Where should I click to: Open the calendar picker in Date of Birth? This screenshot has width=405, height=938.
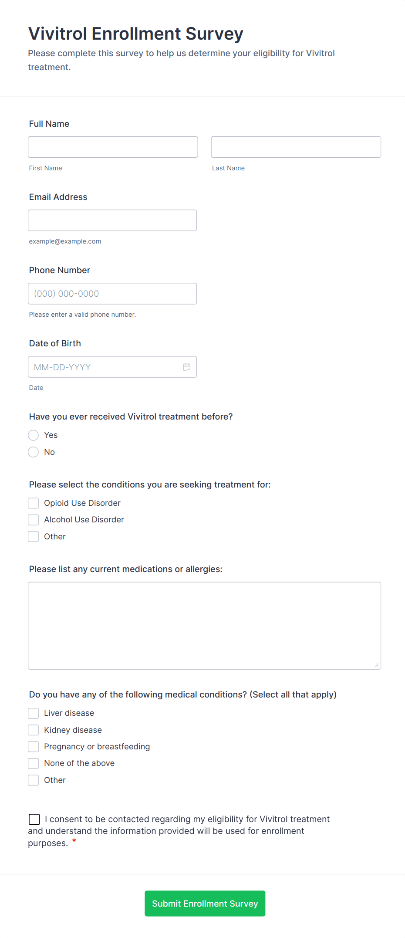click(x=187, y=367)
